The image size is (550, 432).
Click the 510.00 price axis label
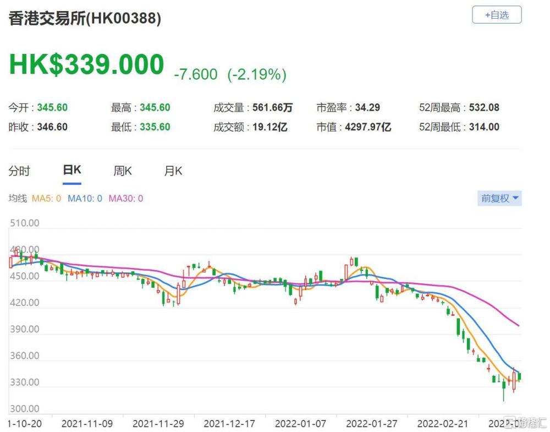25,223
